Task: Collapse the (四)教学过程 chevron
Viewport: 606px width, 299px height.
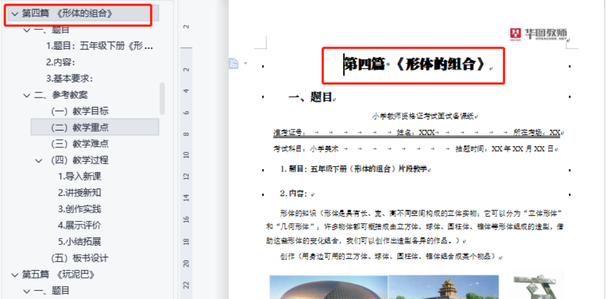Action: (x=39, y=160)
